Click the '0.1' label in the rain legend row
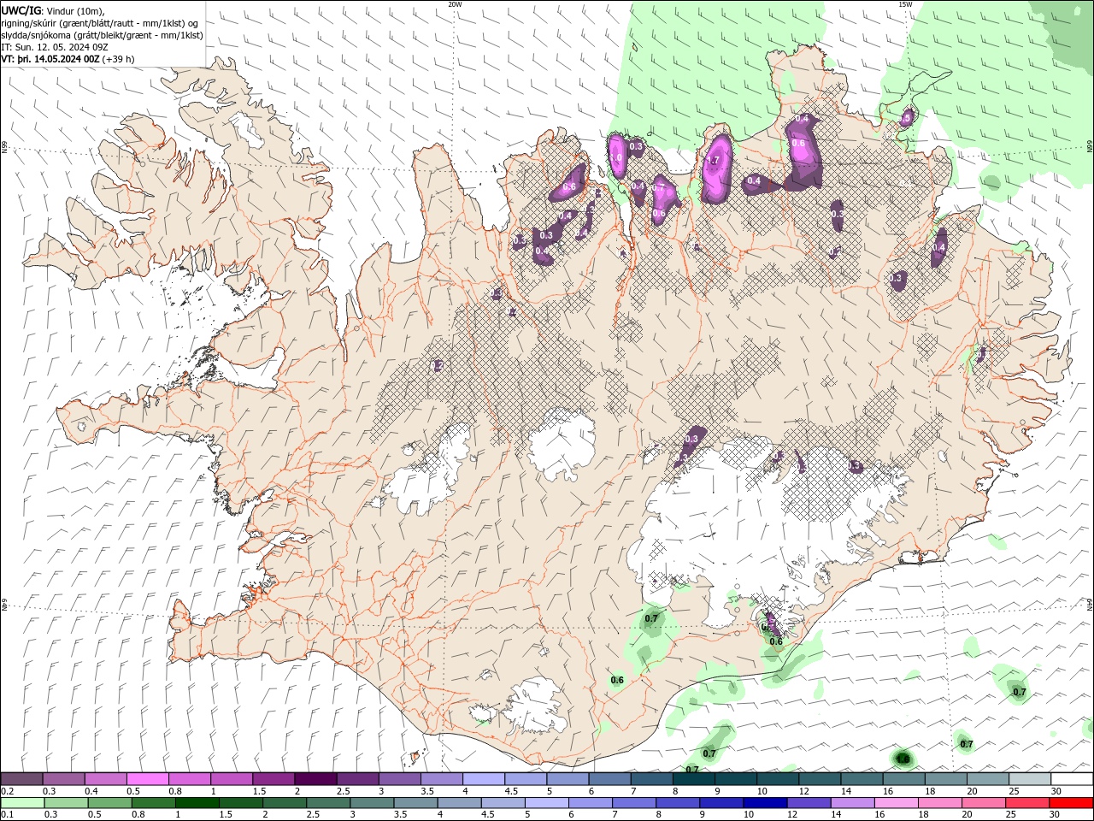This screenshot has width=1094, height=821. [8, 814]
